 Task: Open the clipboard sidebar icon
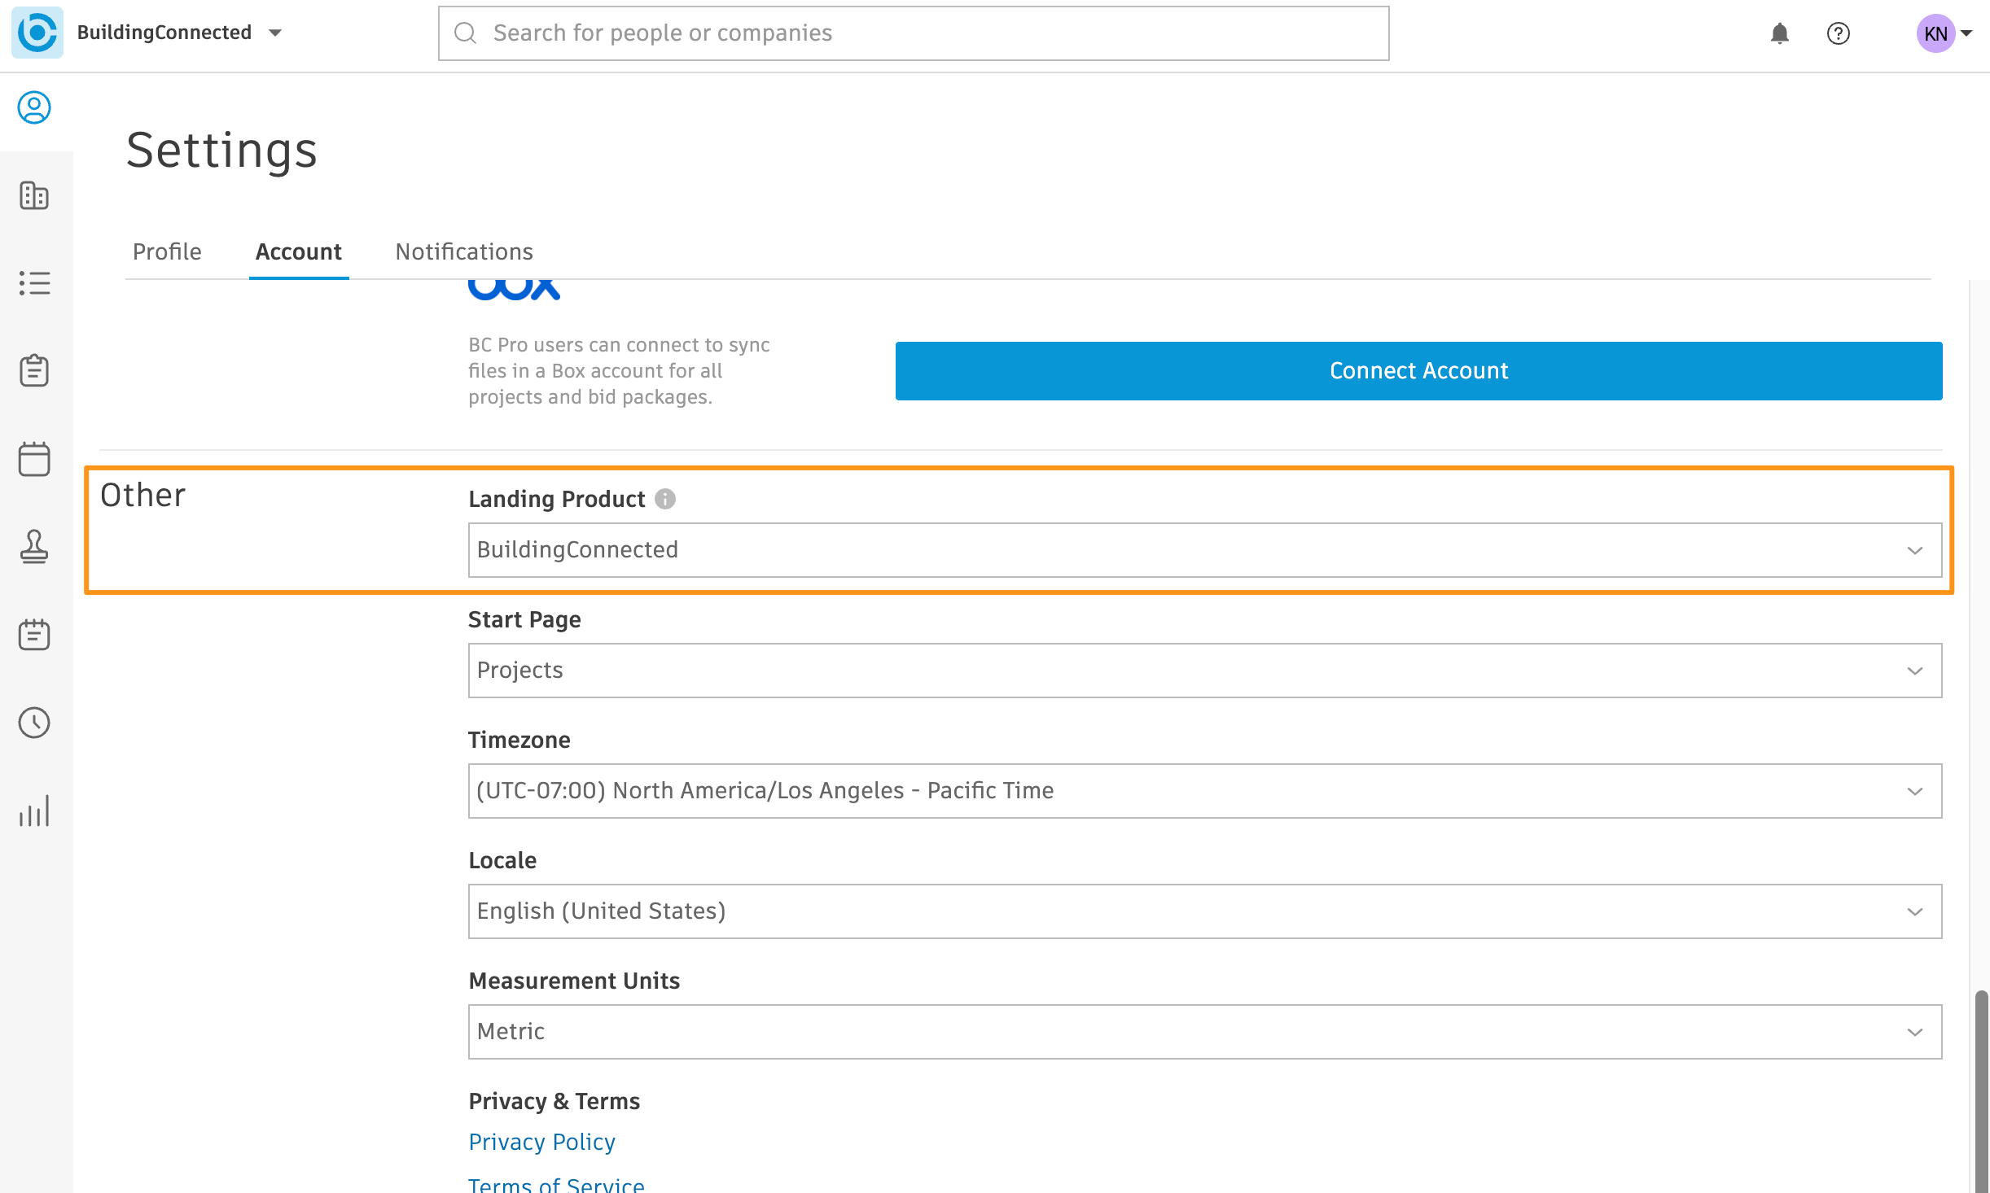click(x=34, y=370)
